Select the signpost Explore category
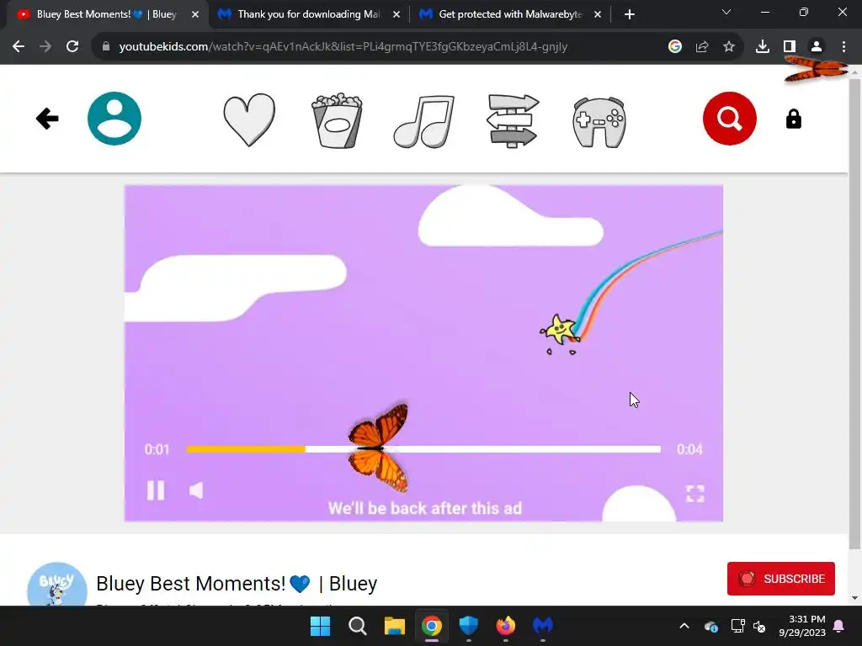 click(x=513, y=121)
